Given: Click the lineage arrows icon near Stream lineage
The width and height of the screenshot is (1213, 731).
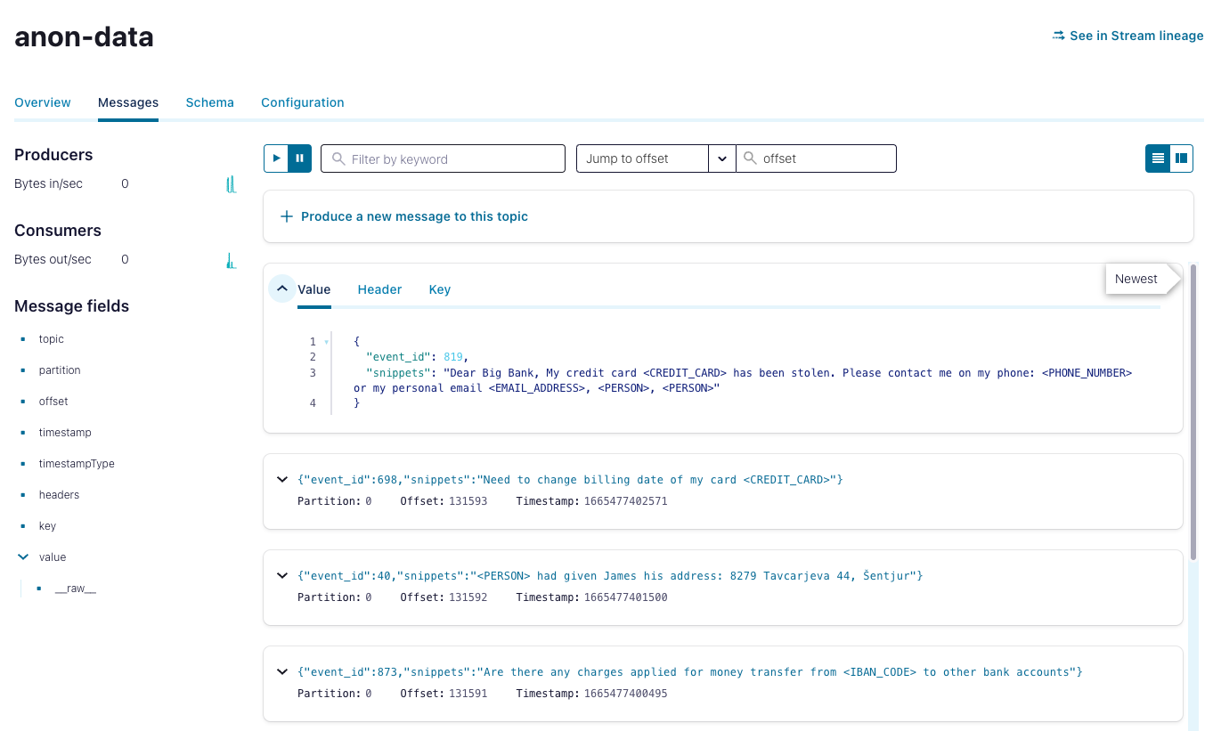Looking at the screenshot, I should click(x=1058, y=36).
